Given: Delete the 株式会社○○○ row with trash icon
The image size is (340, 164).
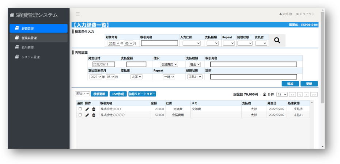Looking at the screenshot, I should [94, 109].
